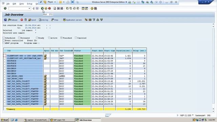Click the Sort Descending icon
Image resolution: width=217 pixels, height=122 pixels.
coord(101,20)
